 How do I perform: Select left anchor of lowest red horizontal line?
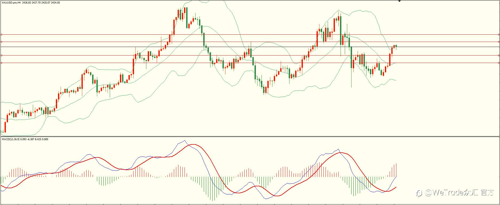point(1,63)
